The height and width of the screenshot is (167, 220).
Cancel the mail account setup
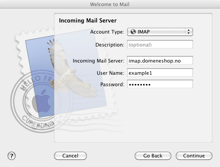(x=70, y=156)
